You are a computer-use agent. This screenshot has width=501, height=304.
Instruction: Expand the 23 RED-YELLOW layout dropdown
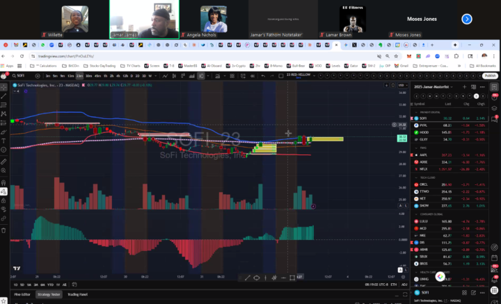click(x=291, y=75)
